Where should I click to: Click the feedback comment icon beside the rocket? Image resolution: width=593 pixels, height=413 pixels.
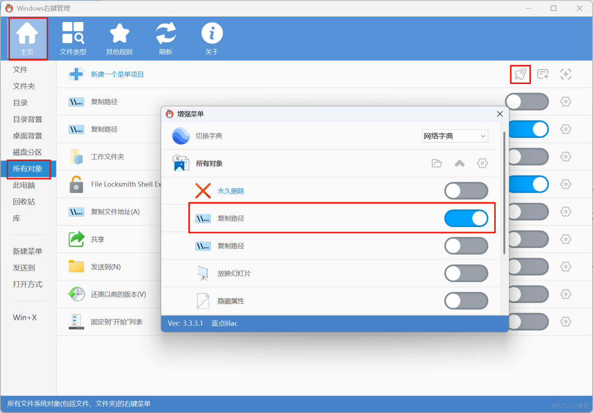pyautogui.click(x=543, y=74)
